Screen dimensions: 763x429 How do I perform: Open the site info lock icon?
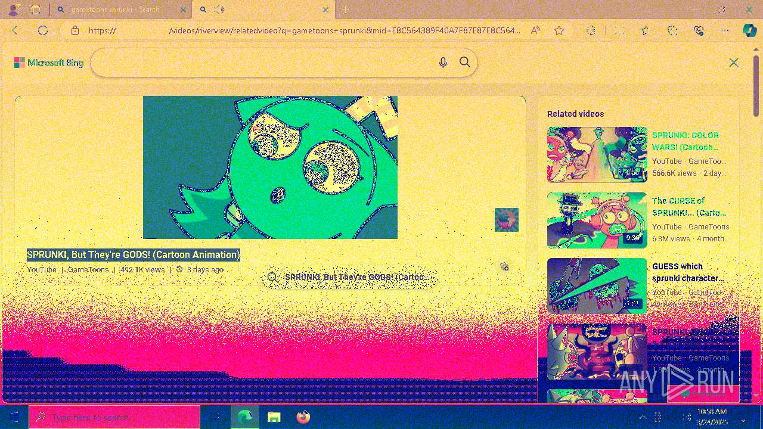coord(75,30)
